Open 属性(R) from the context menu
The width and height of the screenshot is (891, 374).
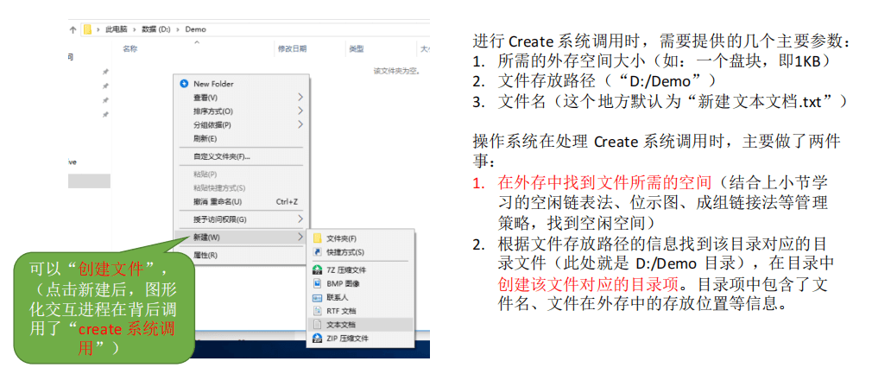pos(205,255)
